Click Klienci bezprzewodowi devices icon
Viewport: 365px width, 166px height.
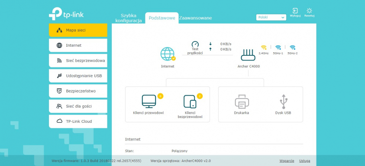(190, 102)
